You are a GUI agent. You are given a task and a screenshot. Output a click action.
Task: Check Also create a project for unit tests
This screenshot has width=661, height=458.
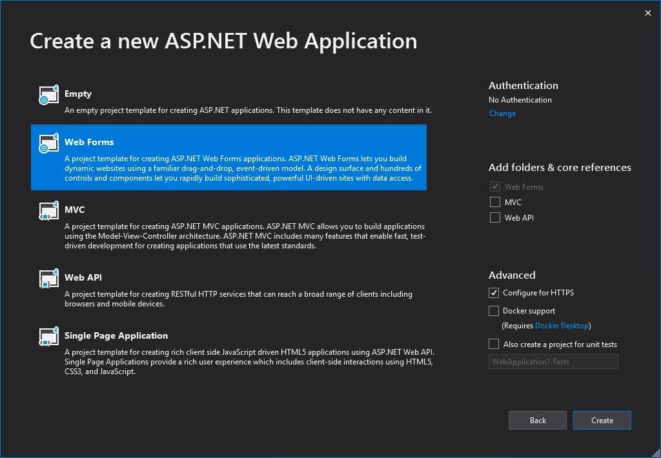tap(494, 344)
